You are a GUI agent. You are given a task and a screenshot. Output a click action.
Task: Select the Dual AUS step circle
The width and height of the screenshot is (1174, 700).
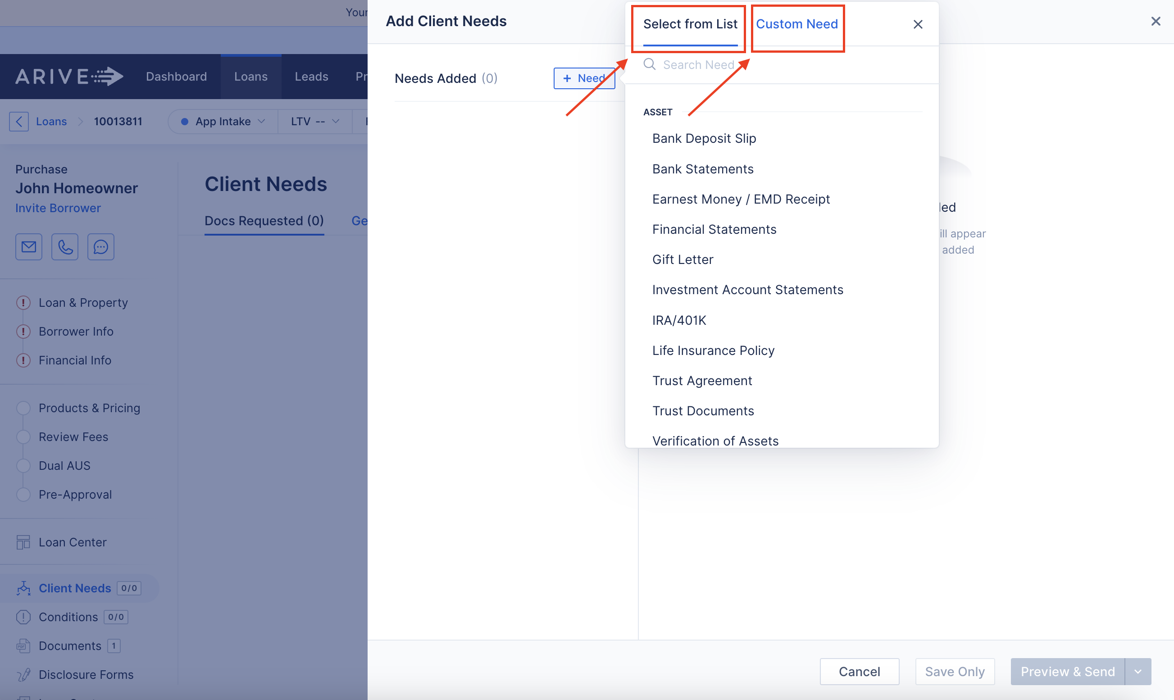coord(23,466)
